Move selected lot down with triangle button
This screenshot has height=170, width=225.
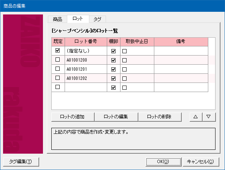209,117
